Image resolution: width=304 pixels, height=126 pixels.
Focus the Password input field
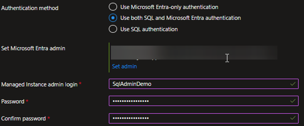coord(197,101)
